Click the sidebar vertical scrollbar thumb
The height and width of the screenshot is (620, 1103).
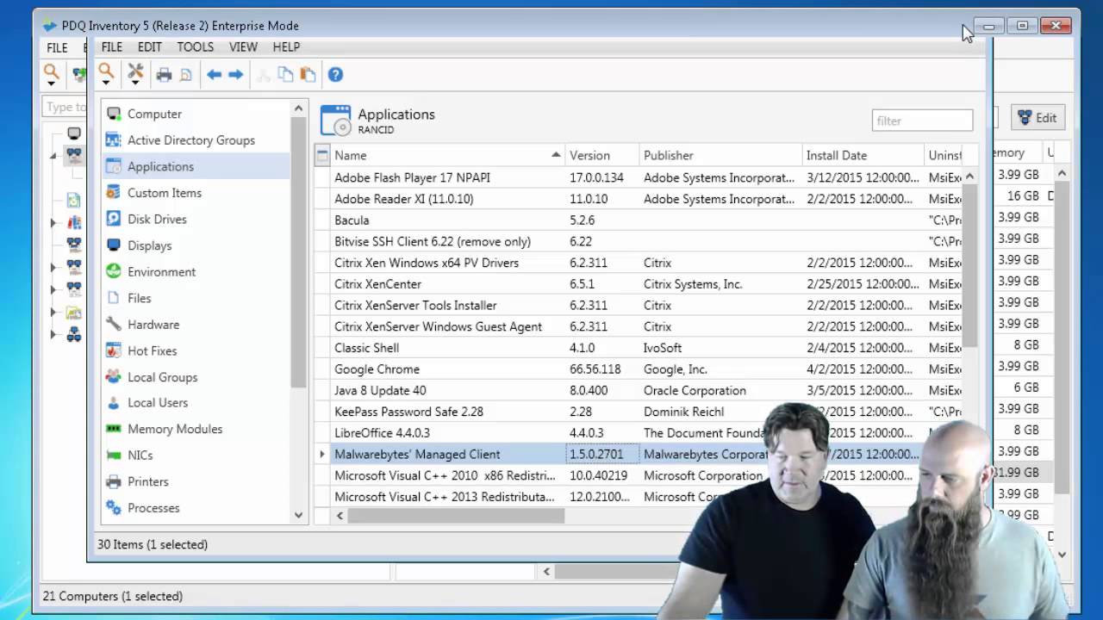[x=298, y=252]
